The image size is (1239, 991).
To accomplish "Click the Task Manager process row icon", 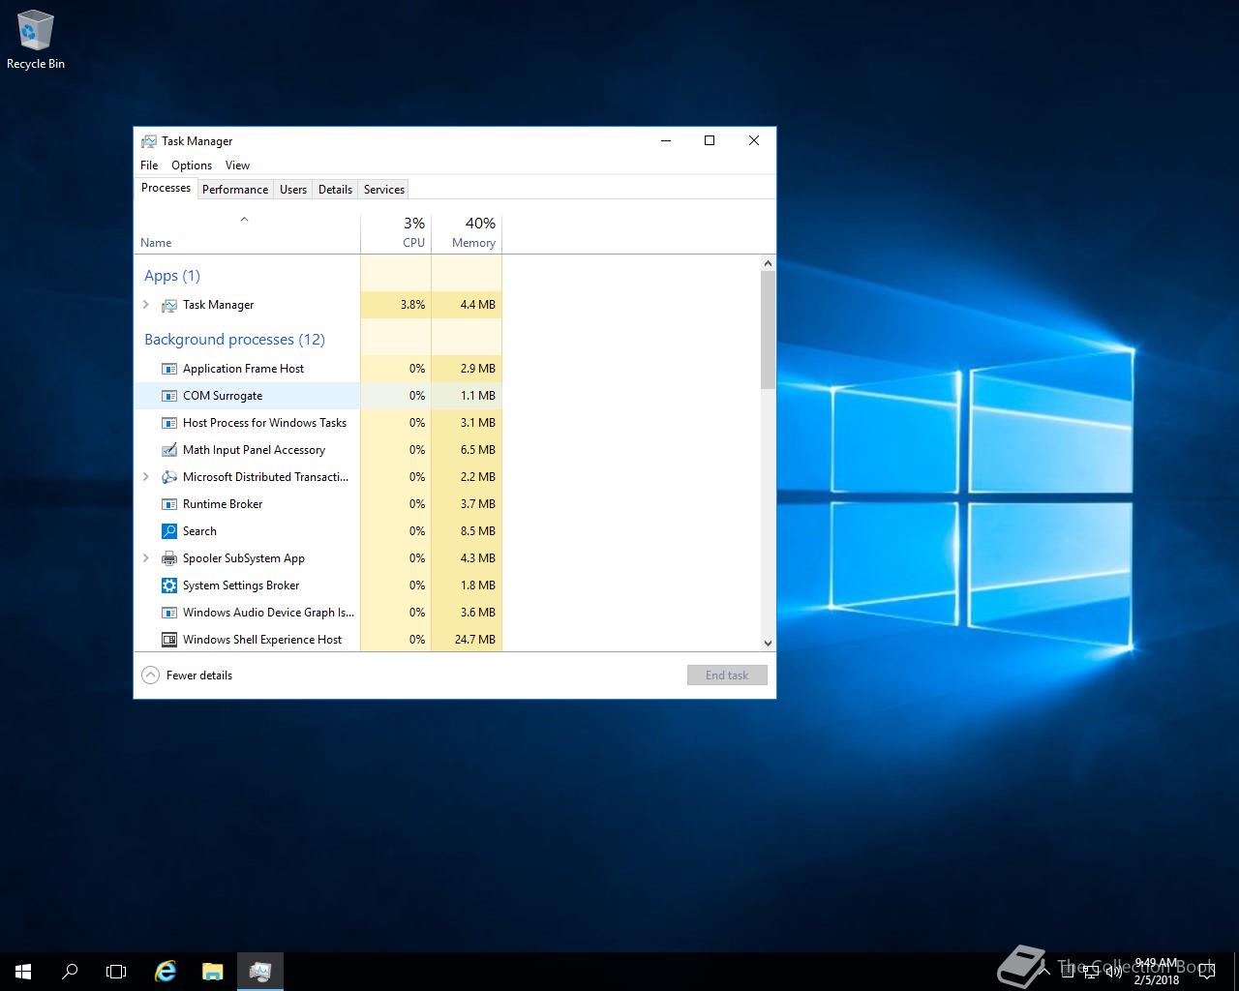I will (168, 305).
